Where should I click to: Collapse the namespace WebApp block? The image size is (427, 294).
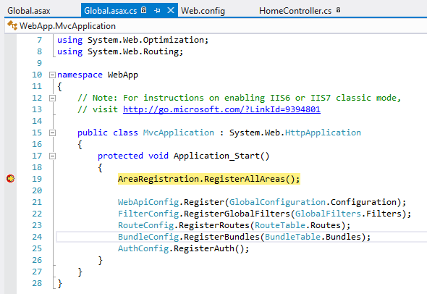[x=52, y=75]
